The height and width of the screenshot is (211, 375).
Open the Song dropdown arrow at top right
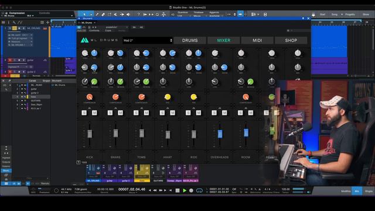342,14
